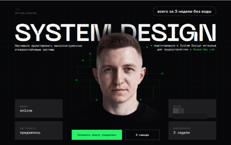Click the '3 недели' duration value
Screen dimensions: 231x145
pos(181,133)
